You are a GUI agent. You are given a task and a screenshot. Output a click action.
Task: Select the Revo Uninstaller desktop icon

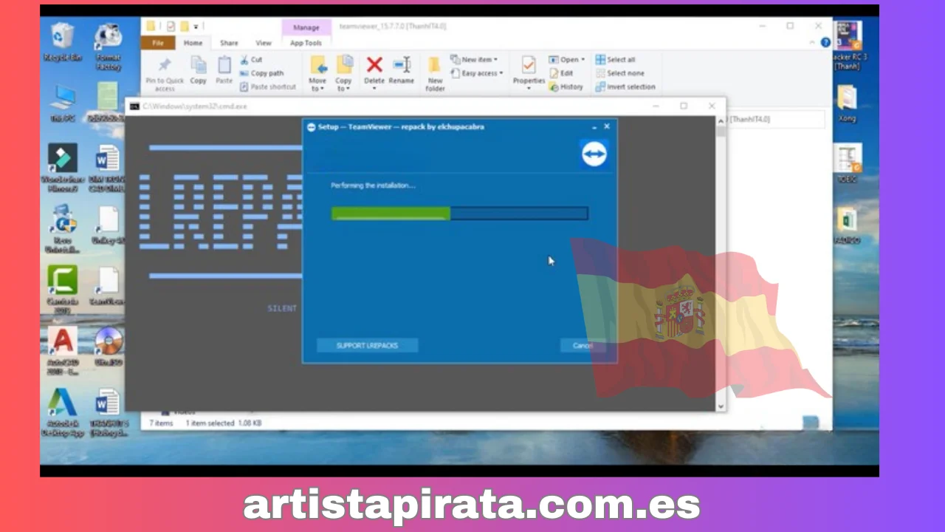click(x=62, y=229)
